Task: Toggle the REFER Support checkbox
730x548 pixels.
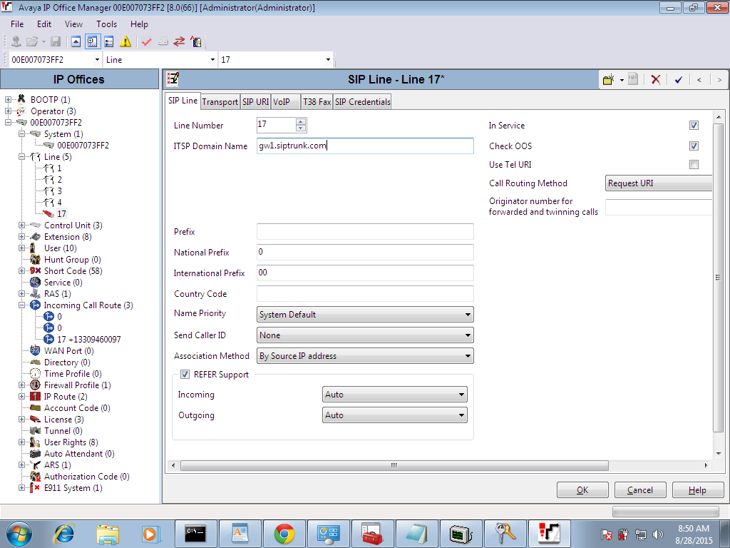Action: tap(185, 374)
